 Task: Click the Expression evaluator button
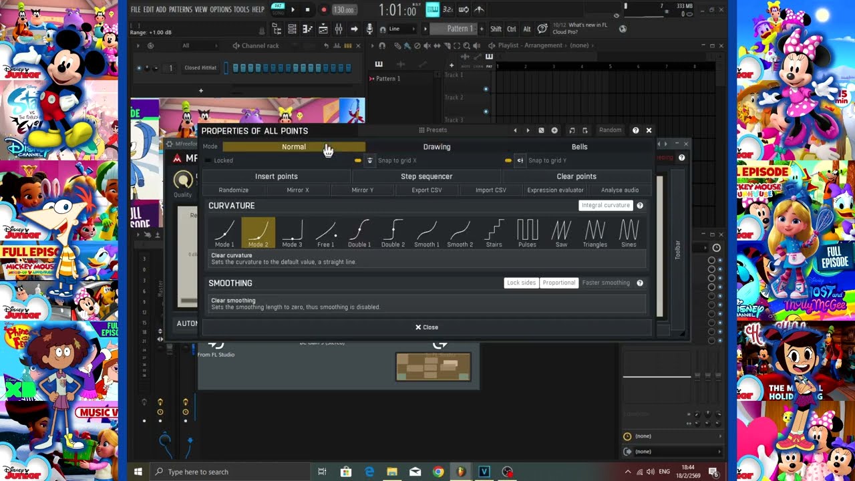click(555, 190)
